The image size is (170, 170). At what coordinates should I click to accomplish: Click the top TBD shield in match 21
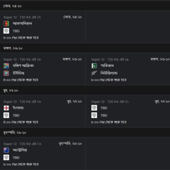[94, 108]
